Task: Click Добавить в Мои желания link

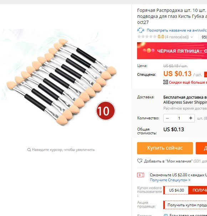Action: pyautogui.click(x=168, y=161)
